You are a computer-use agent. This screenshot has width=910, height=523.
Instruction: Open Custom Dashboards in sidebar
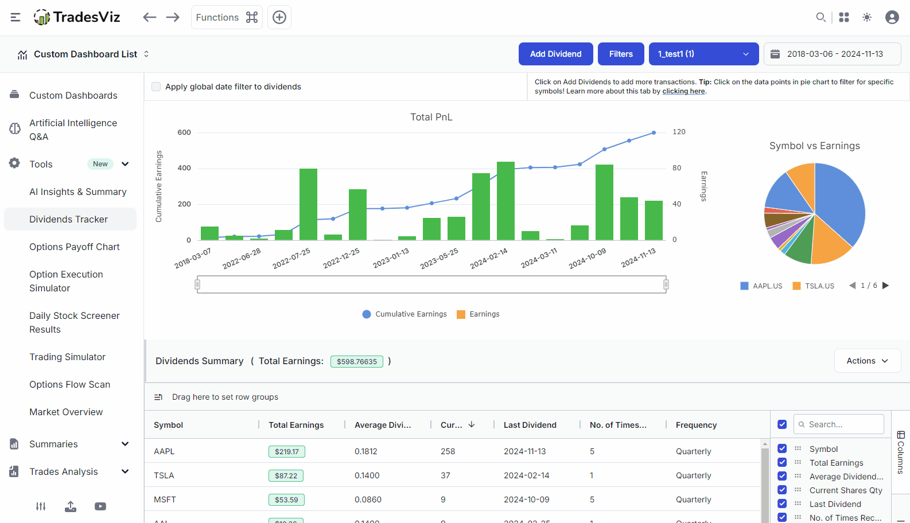[73, 95]
